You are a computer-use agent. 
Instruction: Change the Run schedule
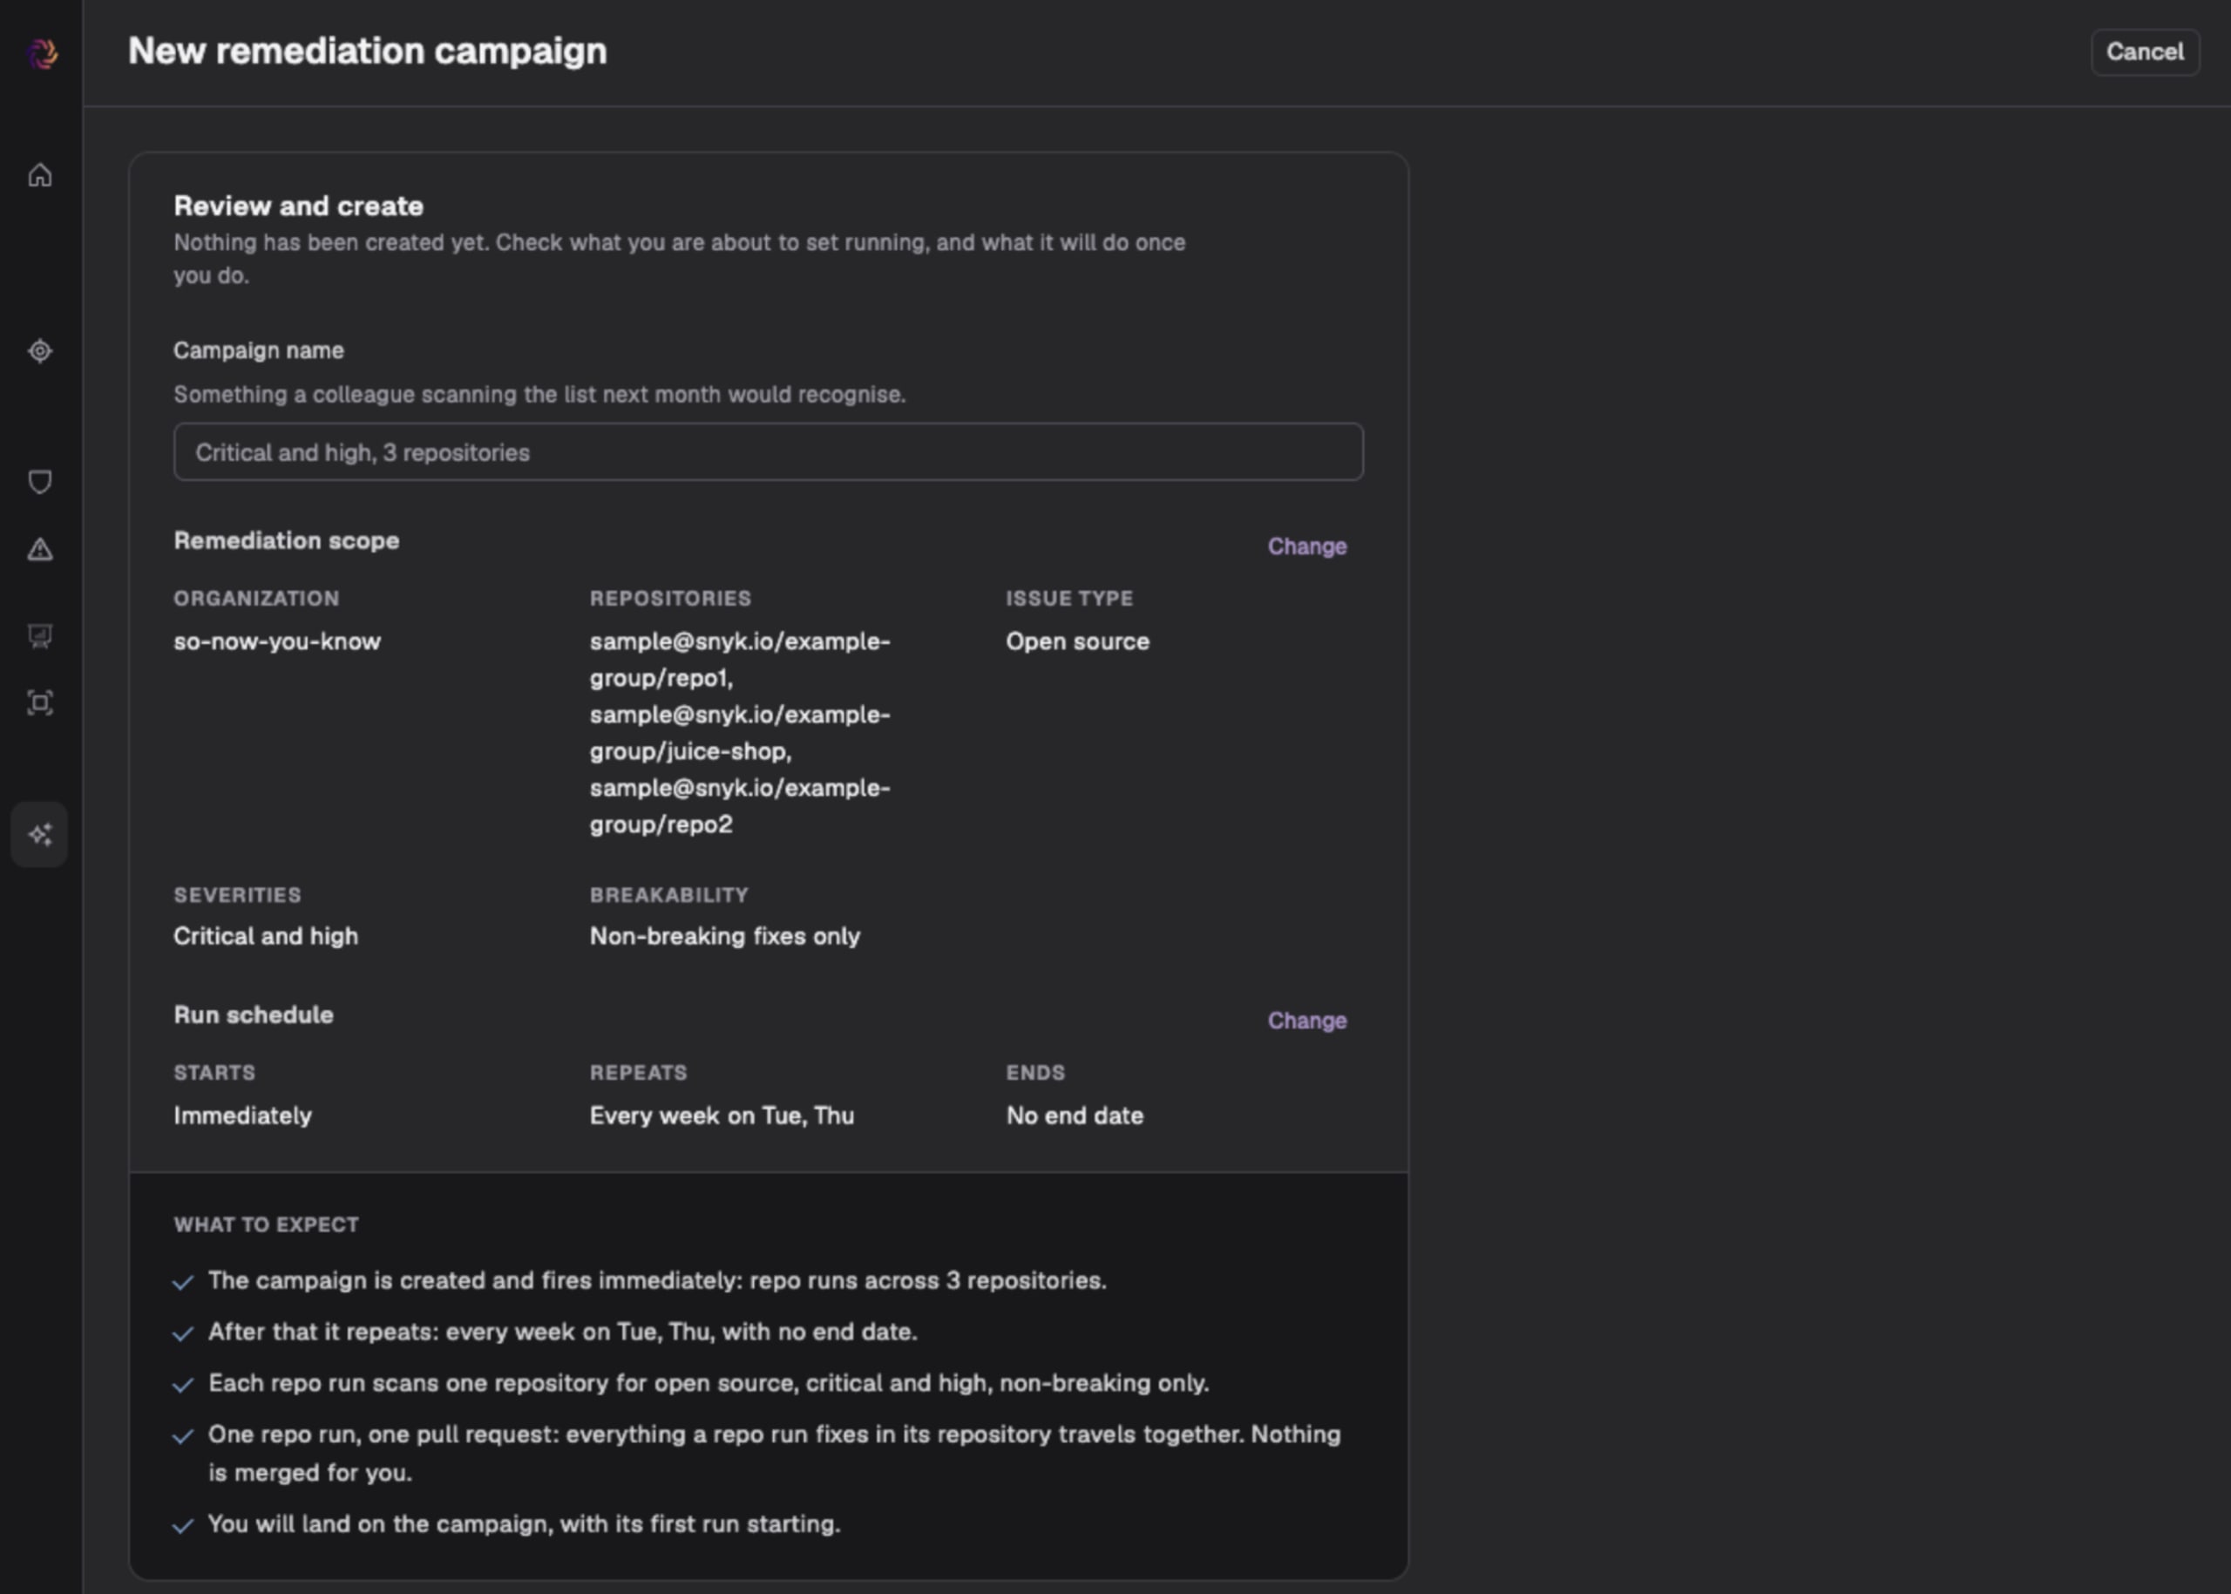point(1306,1021)
